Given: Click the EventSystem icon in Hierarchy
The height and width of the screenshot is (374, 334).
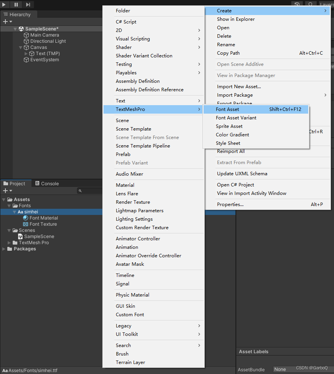Looking at the screenshot, I should pyautogui.click(x=25, y=60).
